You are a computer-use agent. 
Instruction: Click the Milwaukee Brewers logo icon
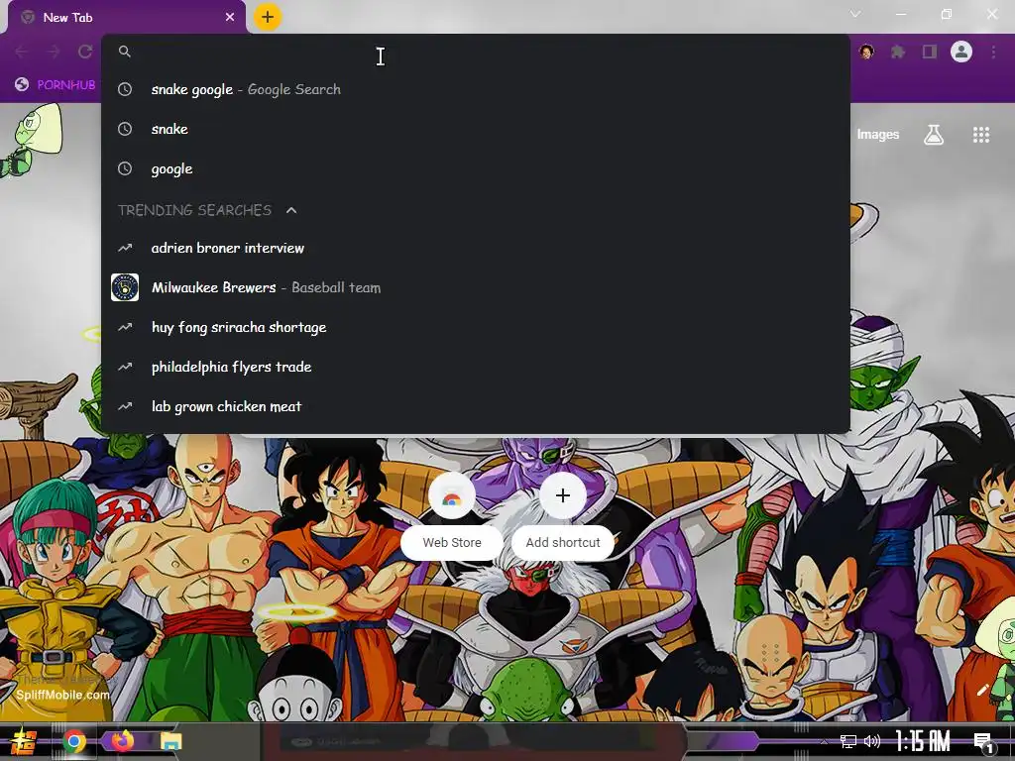(x=125, y=287)
